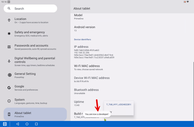Image resolution: width=194 pixels, height=127 pixels.
Task: Click the Device identifiers heading
Action: (x=82, y=39)
